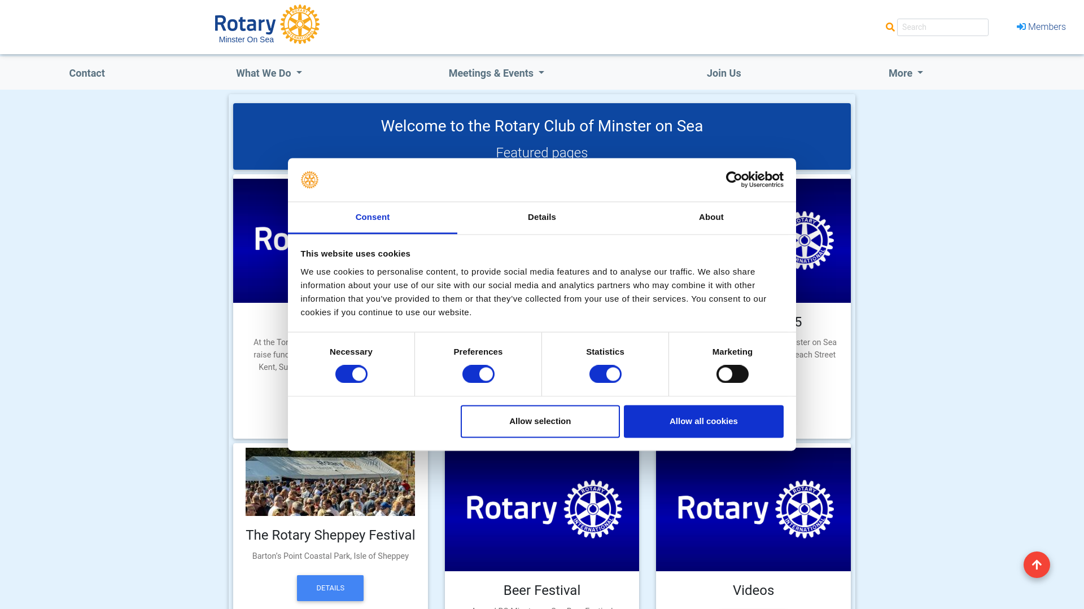The image size is (1084, 609).
Task: Open the Join Us page
Action: tap(724, 73)
